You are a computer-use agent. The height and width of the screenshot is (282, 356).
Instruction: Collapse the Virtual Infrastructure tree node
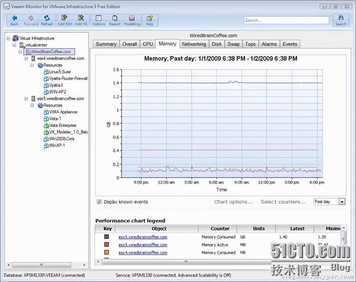(8, 38)
